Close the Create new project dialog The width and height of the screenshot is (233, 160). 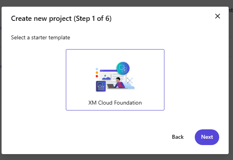[x=218, y=16]
